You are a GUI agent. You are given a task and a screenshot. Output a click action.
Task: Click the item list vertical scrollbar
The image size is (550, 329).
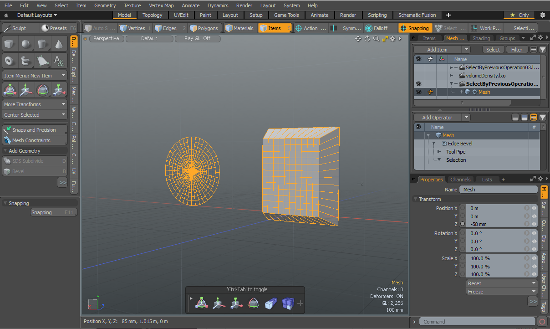click(543, 77)
